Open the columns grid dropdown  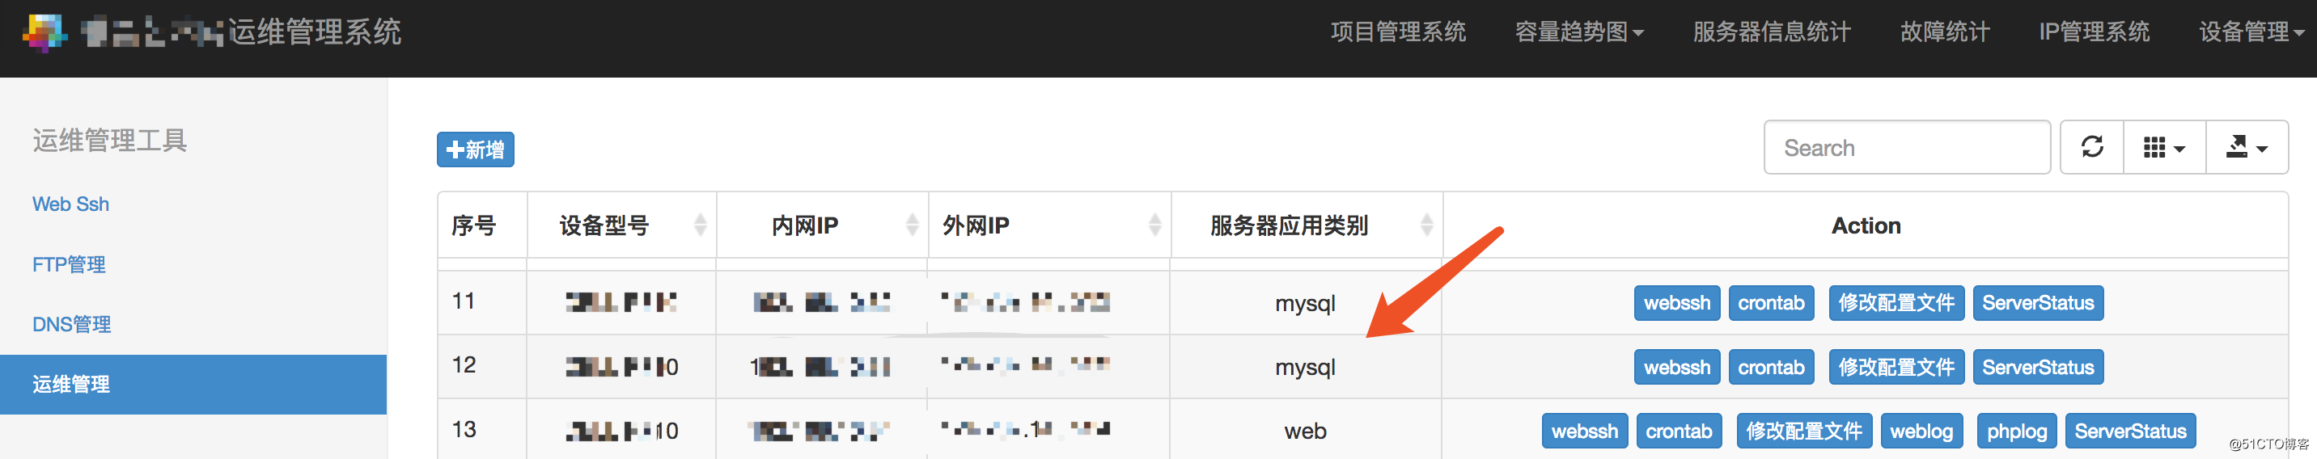pos(2164,147)
